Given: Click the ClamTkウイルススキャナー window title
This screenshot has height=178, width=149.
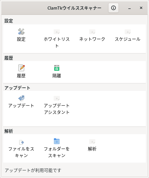Looking at the screenshot, I should tap(74, 8).
